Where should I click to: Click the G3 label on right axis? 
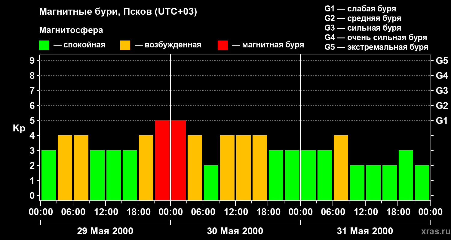tap(441, 91)
